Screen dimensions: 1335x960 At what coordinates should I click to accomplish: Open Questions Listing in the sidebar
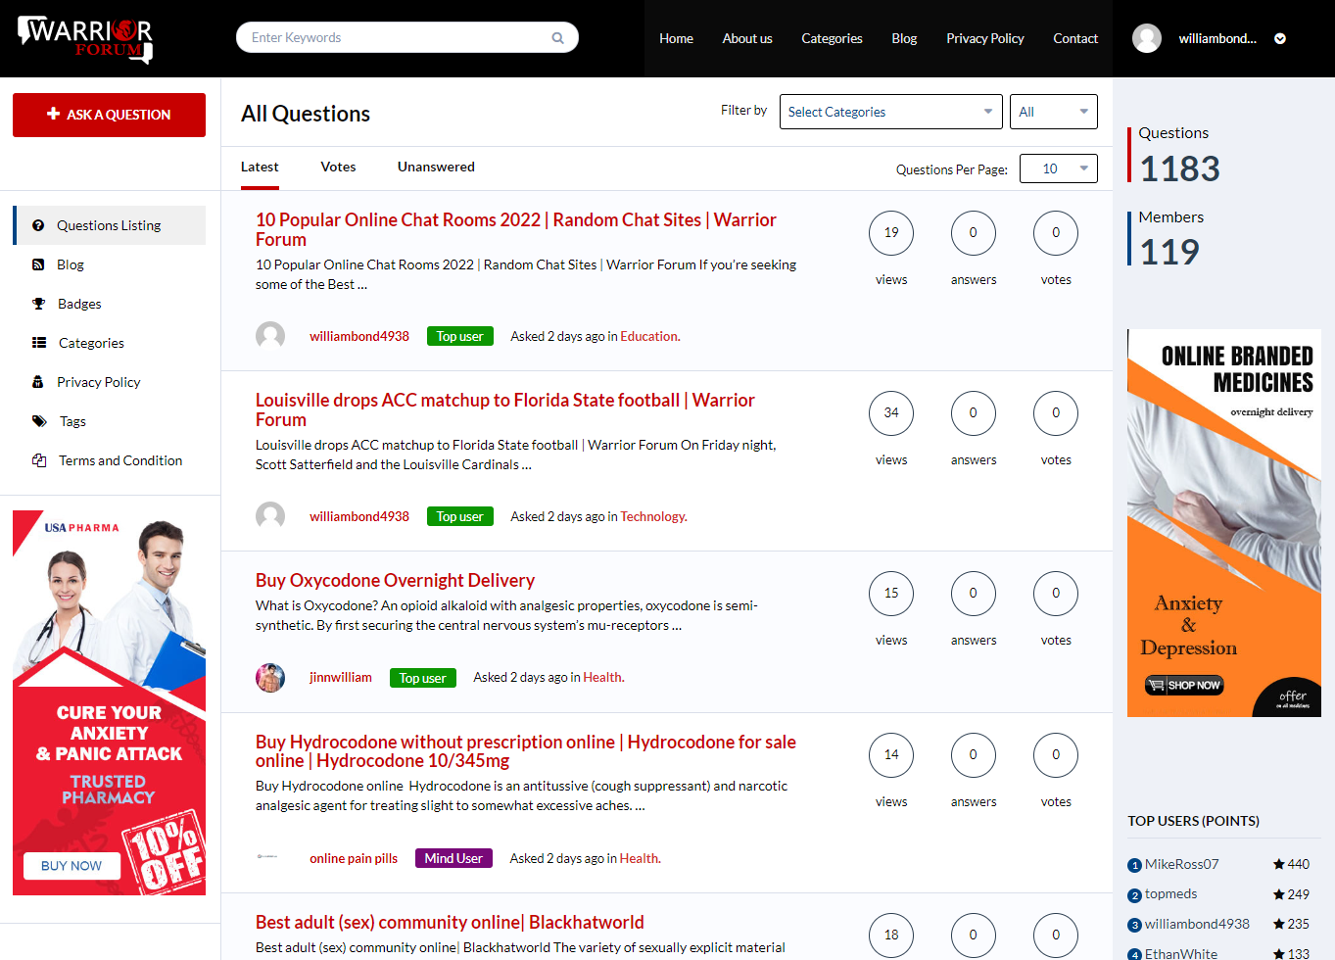[x=110, y=225]
